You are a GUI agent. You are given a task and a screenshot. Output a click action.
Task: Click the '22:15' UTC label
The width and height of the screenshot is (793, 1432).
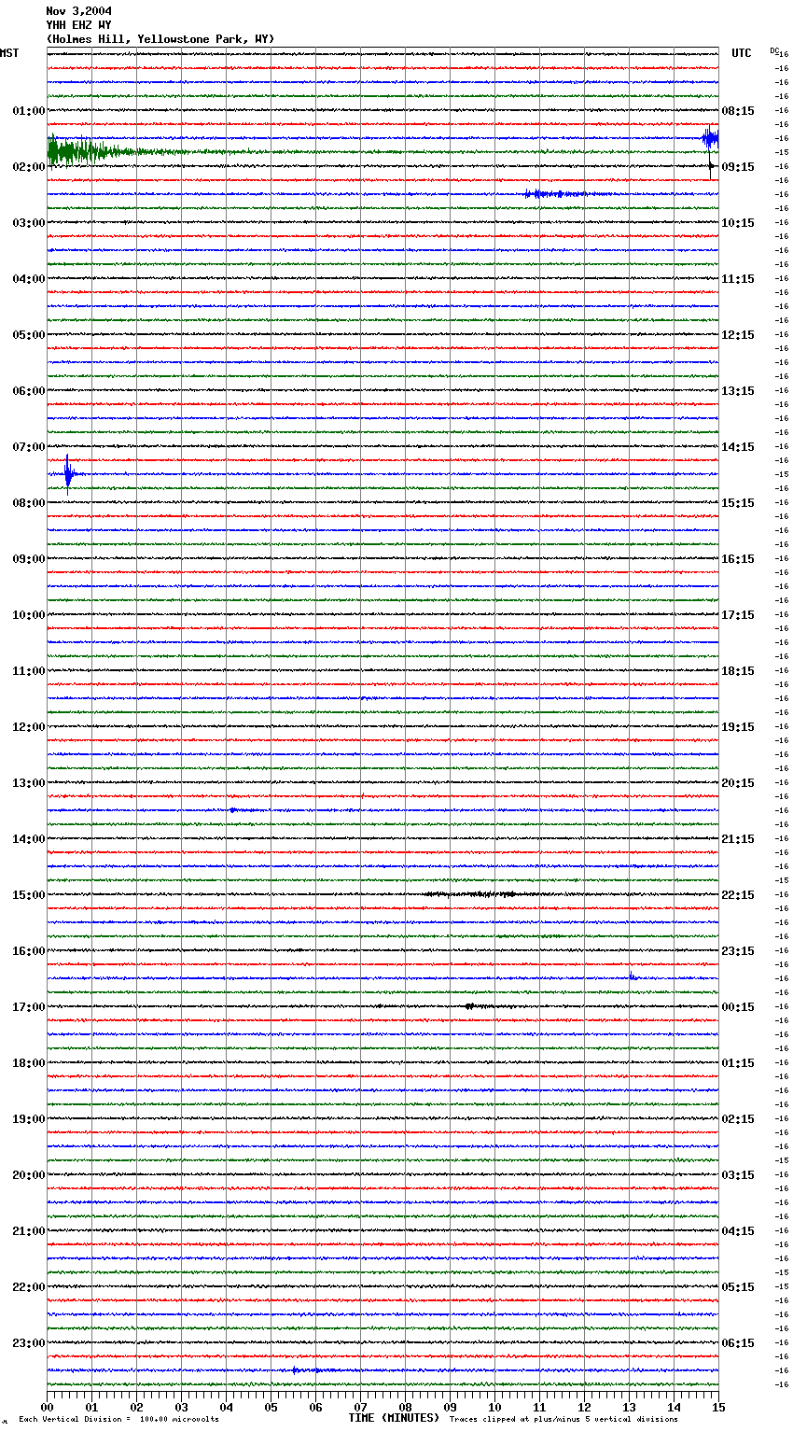738,895
